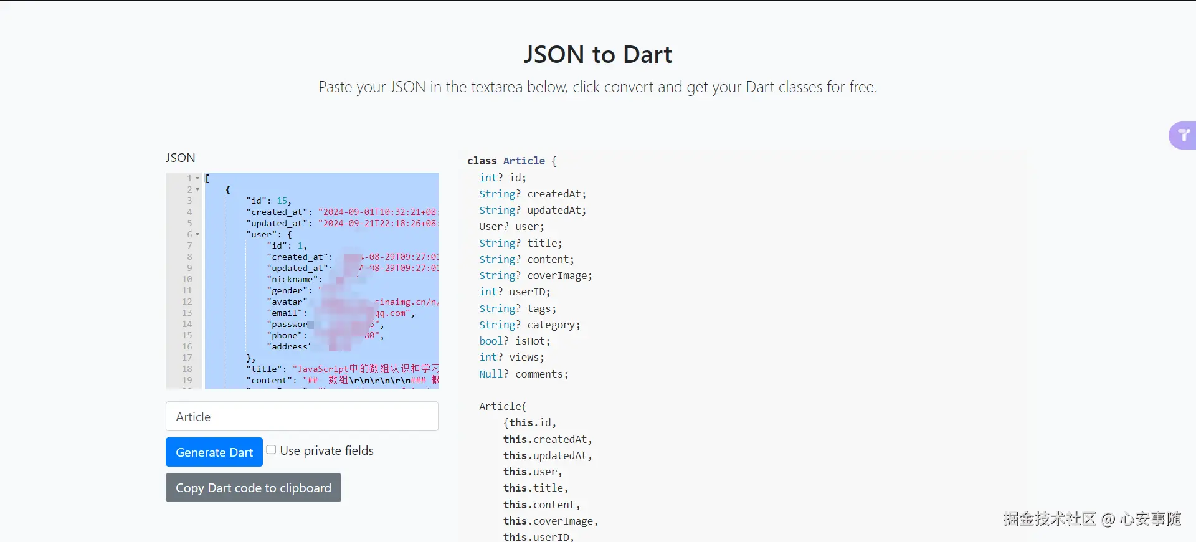
Task: Collapse the JSON fold arrow on line 1
Action: pyautogui.click(x=197, y=178)
